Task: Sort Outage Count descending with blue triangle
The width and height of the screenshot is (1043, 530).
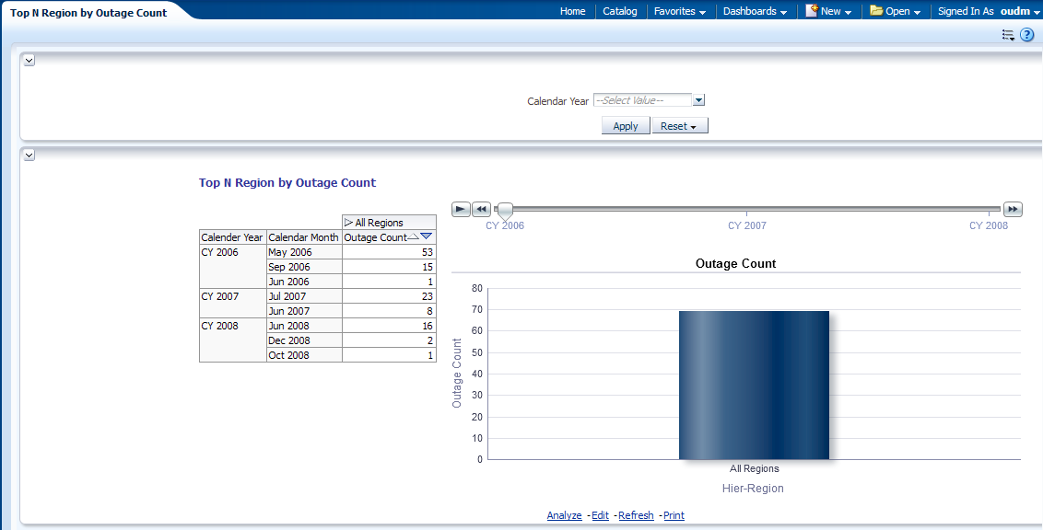Action: (x=427, y=236)
